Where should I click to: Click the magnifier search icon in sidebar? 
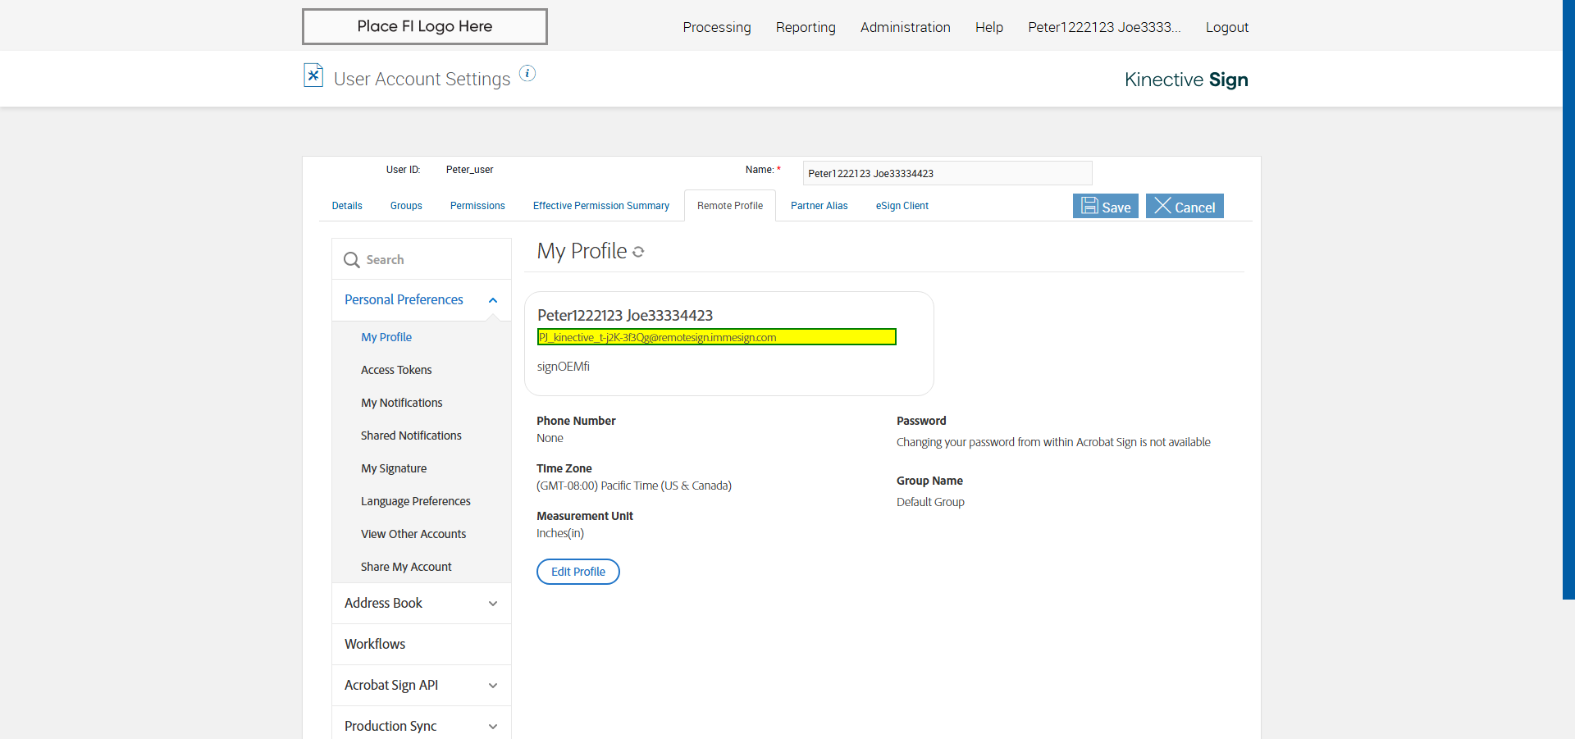(352, 260)
